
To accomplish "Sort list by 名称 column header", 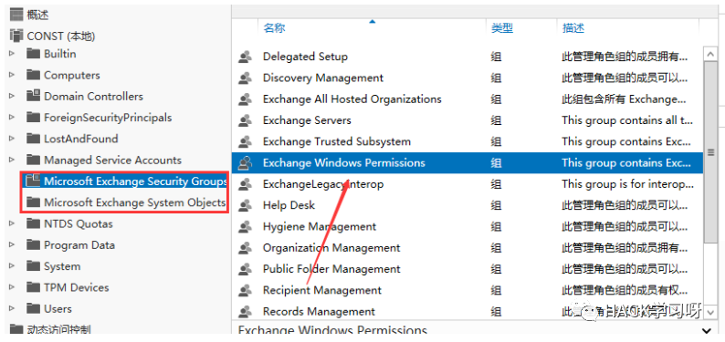I will [274, 28].
